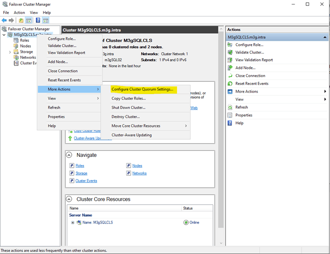Click the Storage folder icon in the tree
Image resolution: width=330 pixels, height=254 pixels.
pyautogui.click(x=16, y=52)
